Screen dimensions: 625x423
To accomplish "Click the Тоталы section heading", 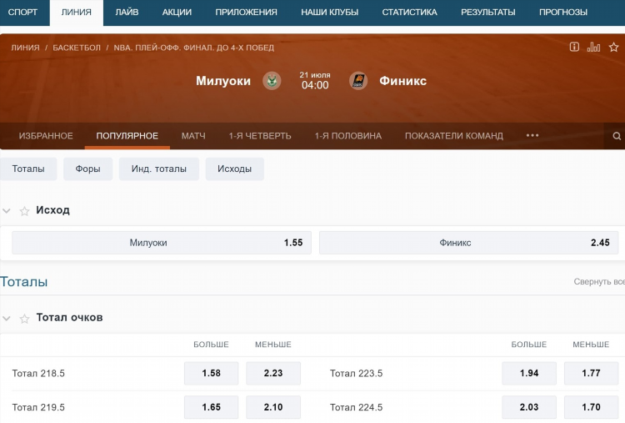I will click(24, 282).
